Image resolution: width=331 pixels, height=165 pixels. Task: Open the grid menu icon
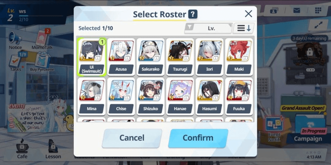[x=318, y=10]
